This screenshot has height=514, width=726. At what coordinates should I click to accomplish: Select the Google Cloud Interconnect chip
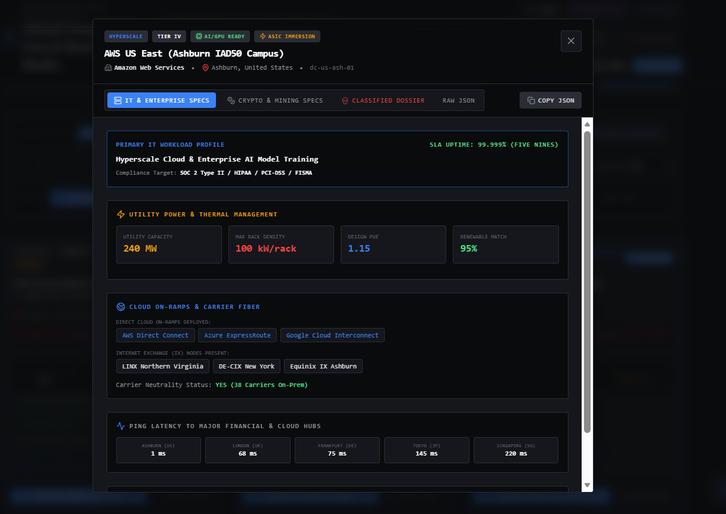tap(332, 335)
